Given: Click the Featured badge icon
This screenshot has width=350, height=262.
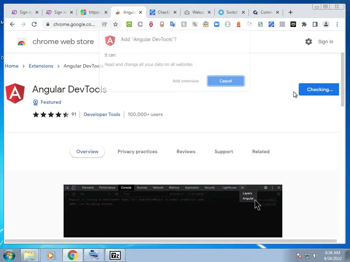Looking at the screenshot, I should click(36, 102).
